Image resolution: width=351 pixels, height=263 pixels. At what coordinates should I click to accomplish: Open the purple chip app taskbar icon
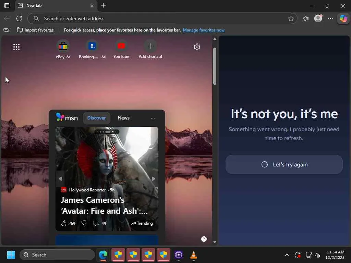click(178, 255)
